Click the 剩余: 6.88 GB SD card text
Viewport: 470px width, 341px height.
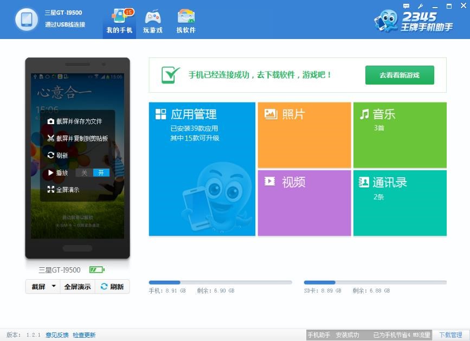click(371, 291)
